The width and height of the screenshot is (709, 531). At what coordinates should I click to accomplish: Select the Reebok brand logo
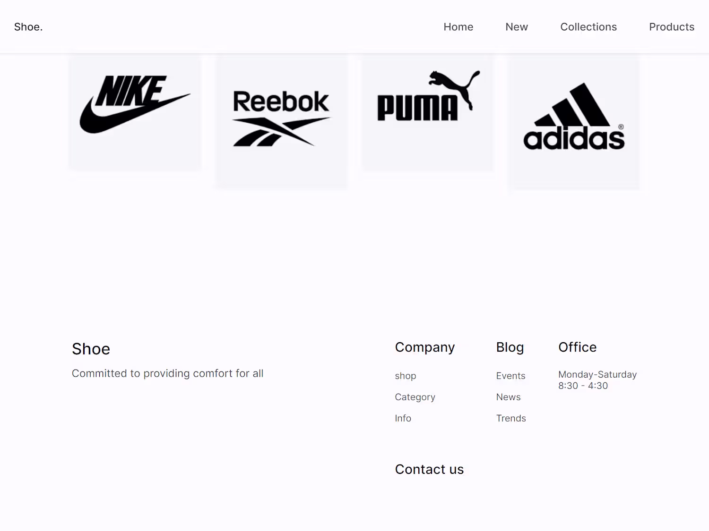pos(281,118)
